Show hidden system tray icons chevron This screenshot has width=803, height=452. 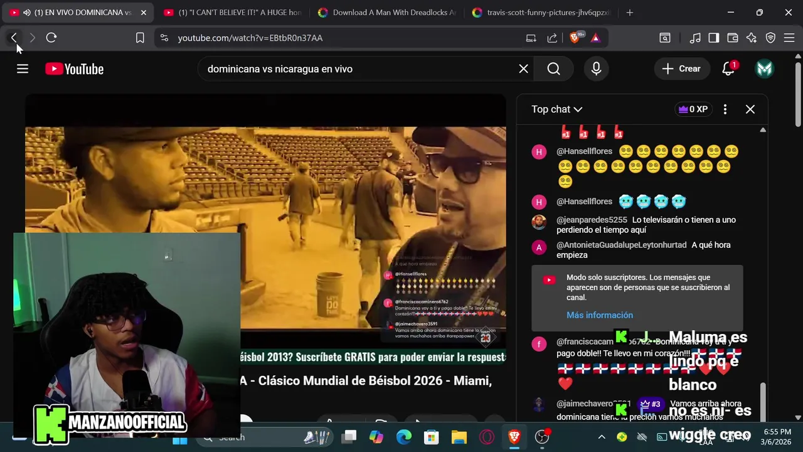602,437
